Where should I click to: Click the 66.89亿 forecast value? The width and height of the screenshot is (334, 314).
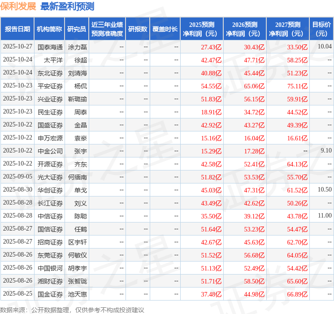pyautogui.click(x=297, y=294)
